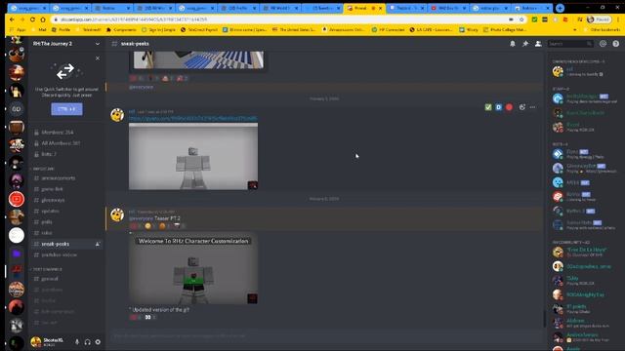Click the red circle reaction icon
Image resolution: width=625 pixels, height=351 pixels.
point(509,107)
